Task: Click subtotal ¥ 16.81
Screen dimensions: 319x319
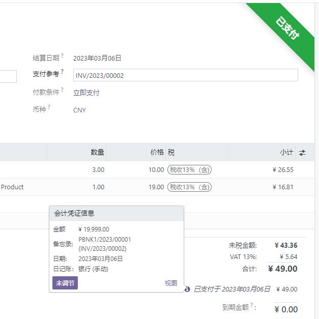Action: click(283, 187)
